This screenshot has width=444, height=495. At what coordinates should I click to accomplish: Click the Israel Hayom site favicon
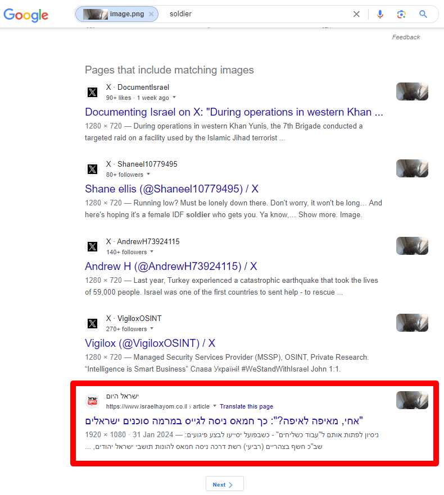coord(93,401)
